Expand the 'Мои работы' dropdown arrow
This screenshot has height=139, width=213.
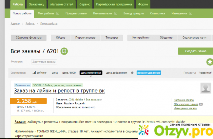click(x=57, y=13)
